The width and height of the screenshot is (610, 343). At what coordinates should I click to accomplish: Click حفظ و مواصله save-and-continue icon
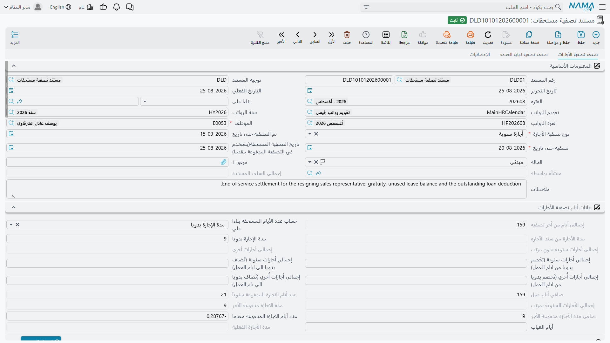pos(558,35)
